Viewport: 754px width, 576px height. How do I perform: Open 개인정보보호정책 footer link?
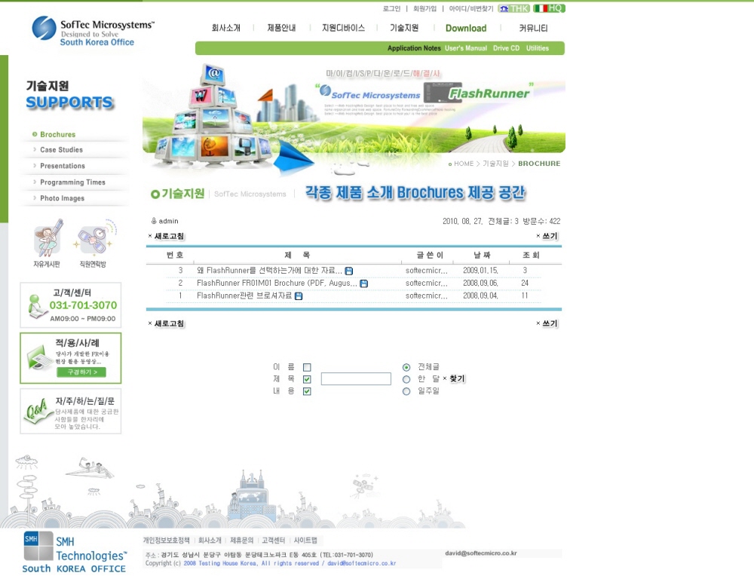click(x=167, y=541)
